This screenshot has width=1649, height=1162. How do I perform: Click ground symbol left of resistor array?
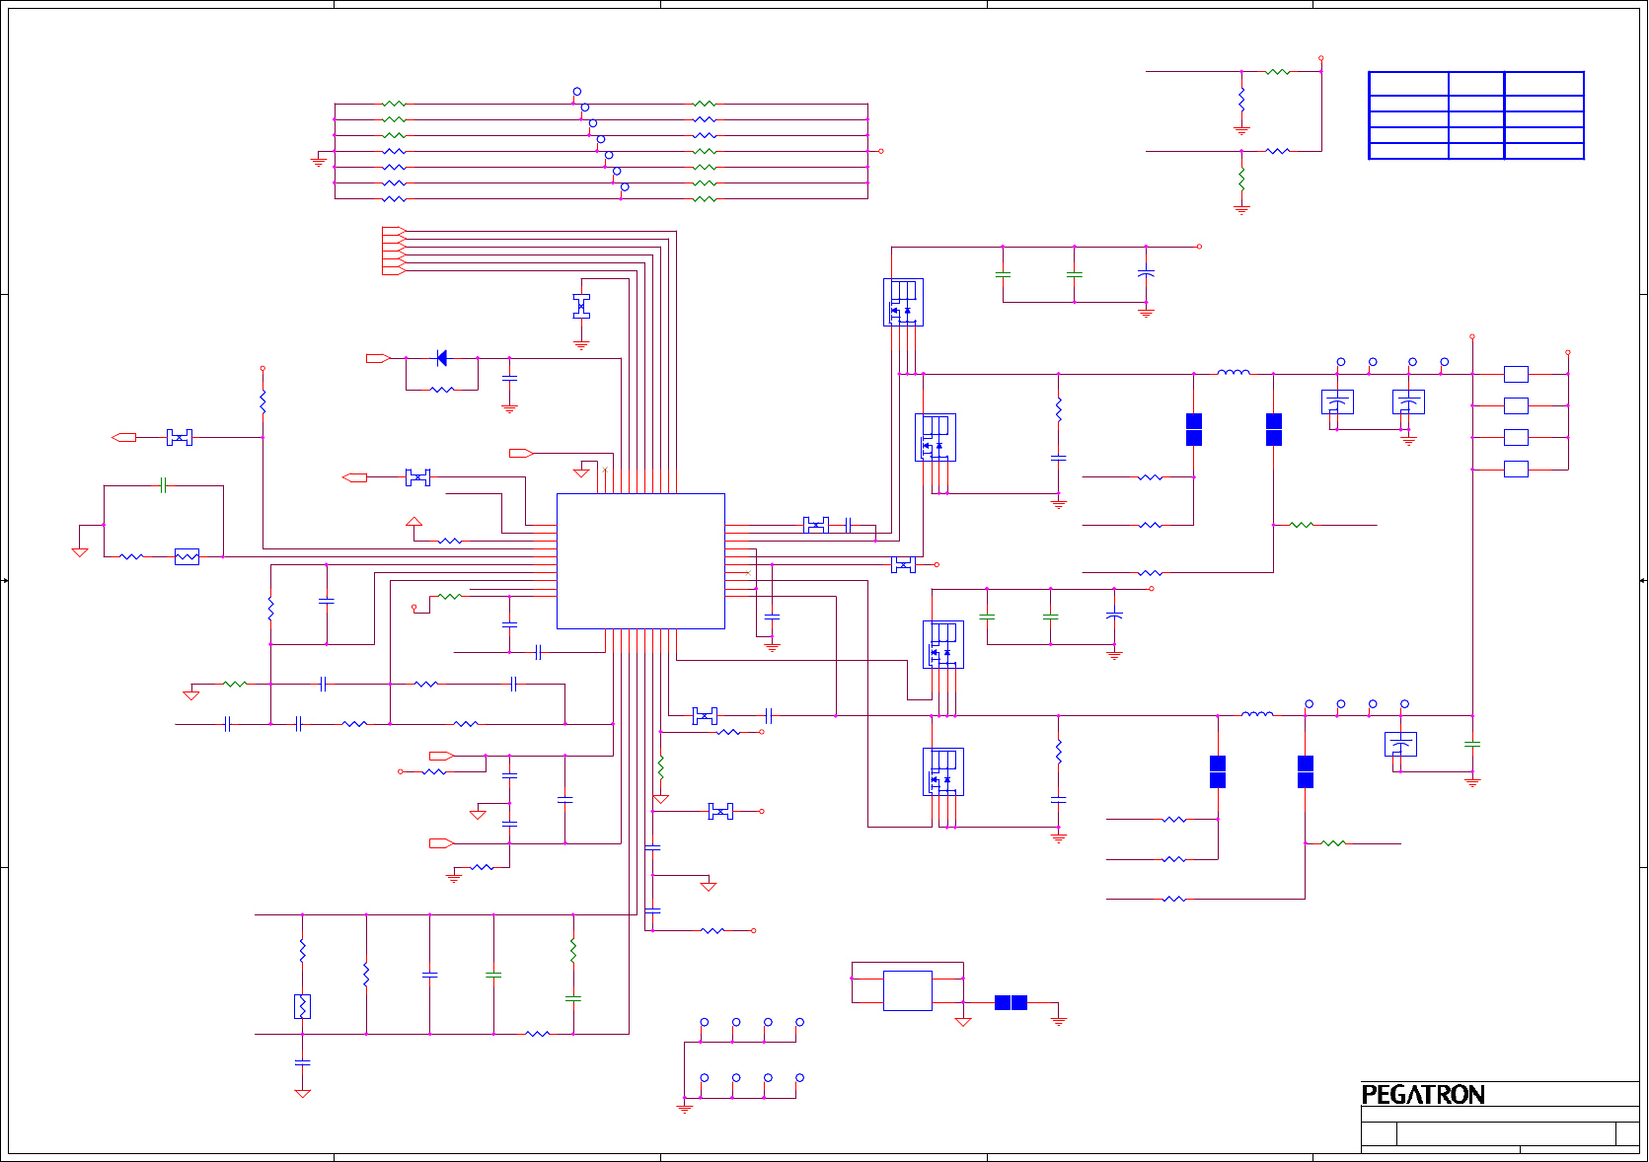318,160
